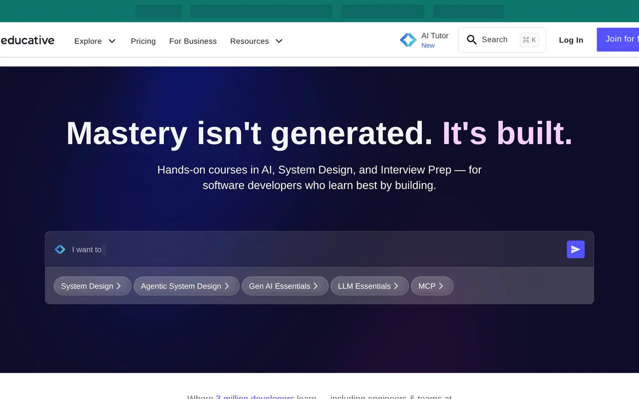
Task: Click the Log In button
Action: pos(571,40)
